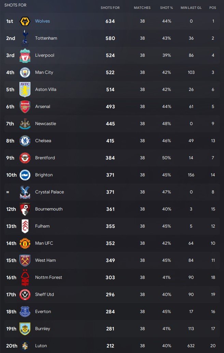Click the Pos column header

click(213, 8)
